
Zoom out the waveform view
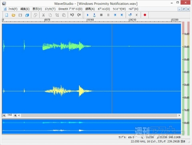[x=4, y=115]
